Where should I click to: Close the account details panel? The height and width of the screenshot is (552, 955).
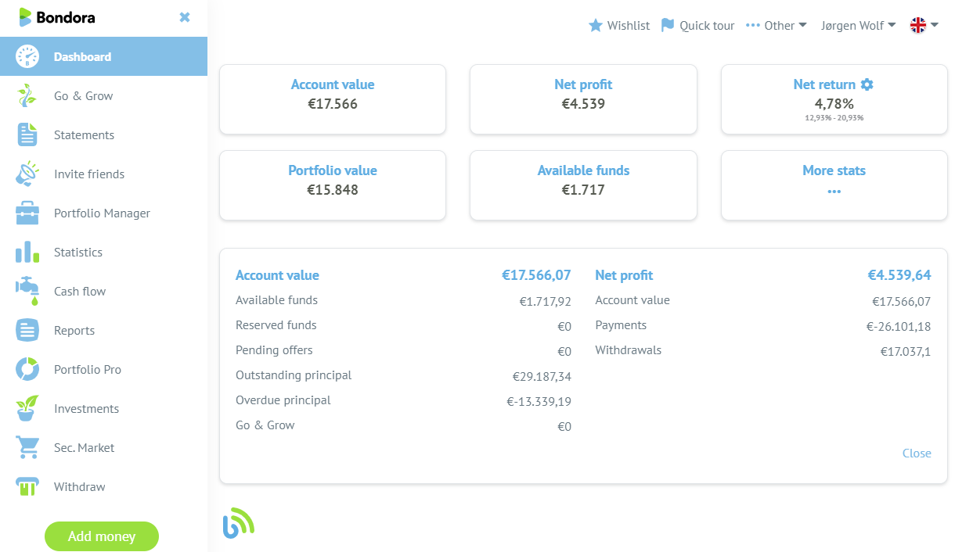[917, 453]
